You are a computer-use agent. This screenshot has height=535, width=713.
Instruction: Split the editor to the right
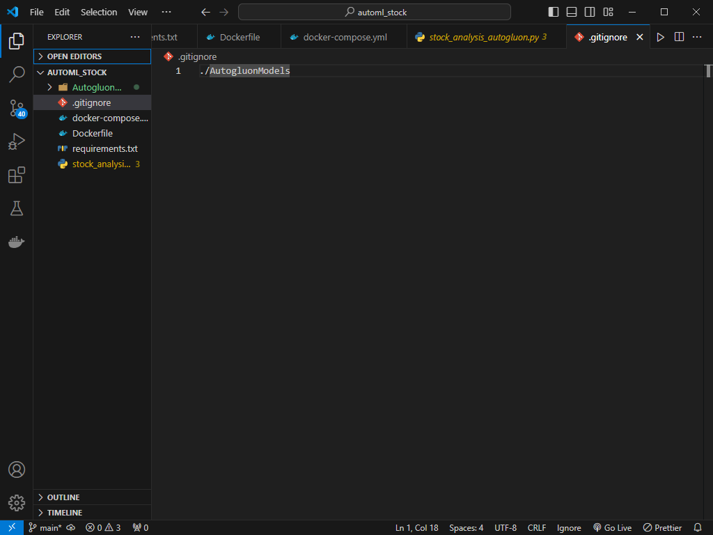[x=679, y=38]
